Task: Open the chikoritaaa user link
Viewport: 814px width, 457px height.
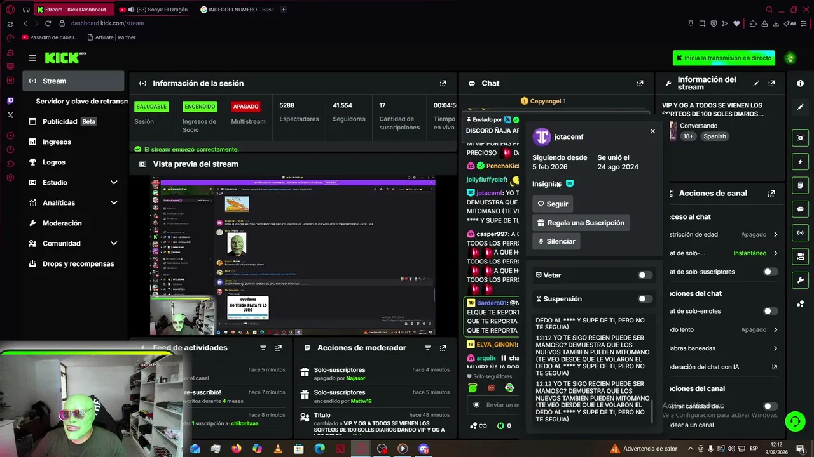Action: 245,423
